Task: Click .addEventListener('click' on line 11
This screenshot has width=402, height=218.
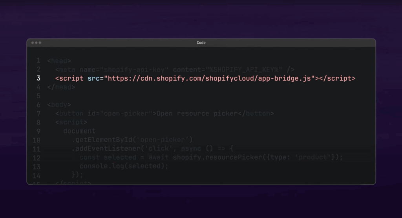Action: 122,148
